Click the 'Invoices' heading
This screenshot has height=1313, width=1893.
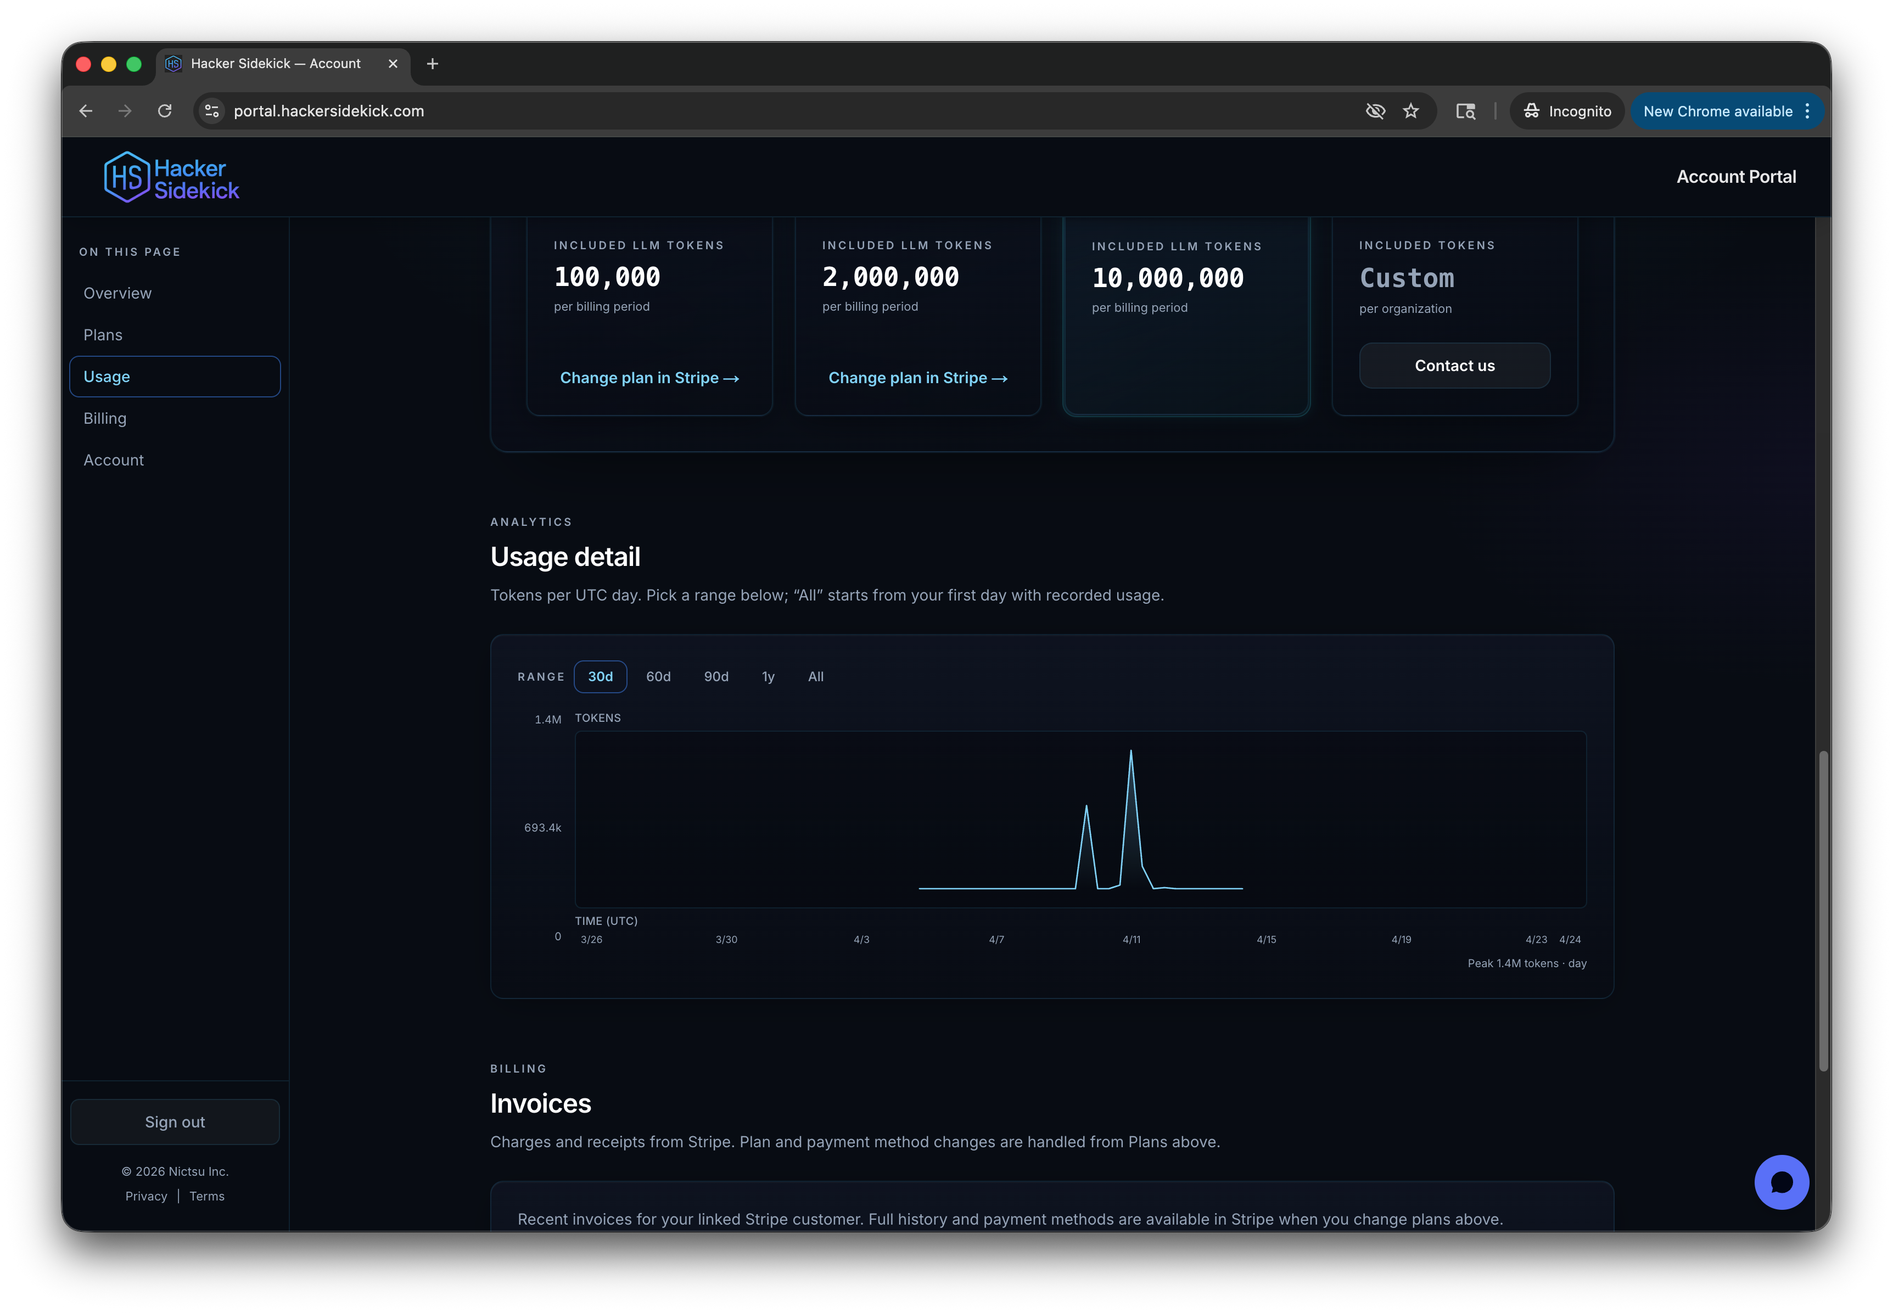(x=541, y=1103)
